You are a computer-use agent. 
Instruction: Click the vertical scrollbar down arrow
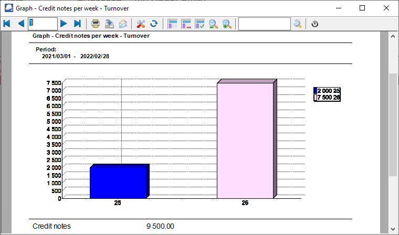(x=393, y=229)
